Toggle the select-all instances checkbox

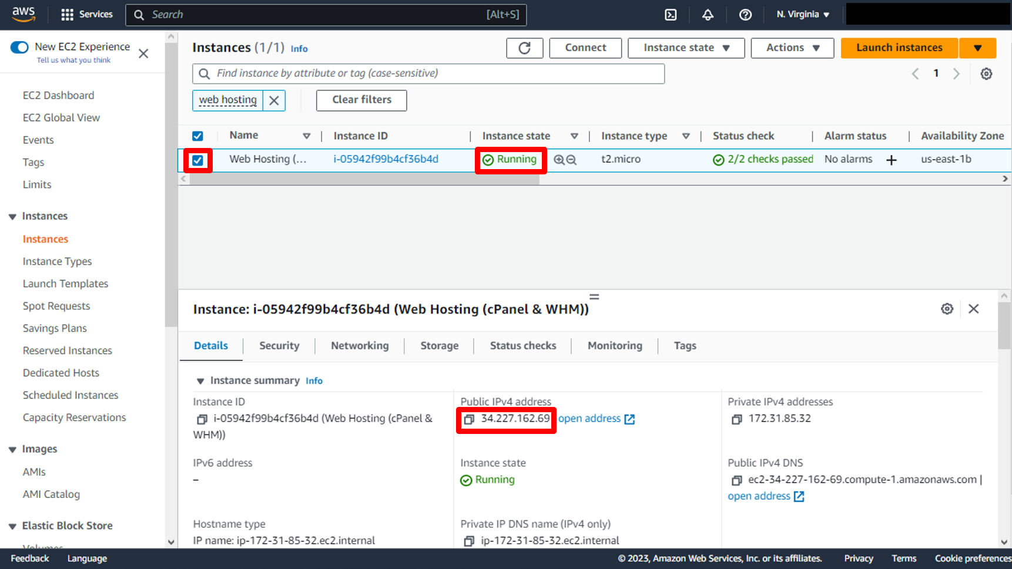tap(197, 136)
